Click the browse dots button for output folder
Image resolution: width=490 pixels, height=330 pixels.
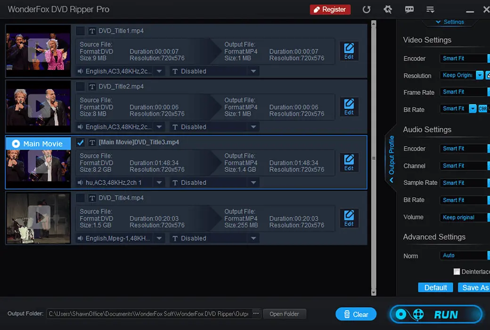point(256,313)
